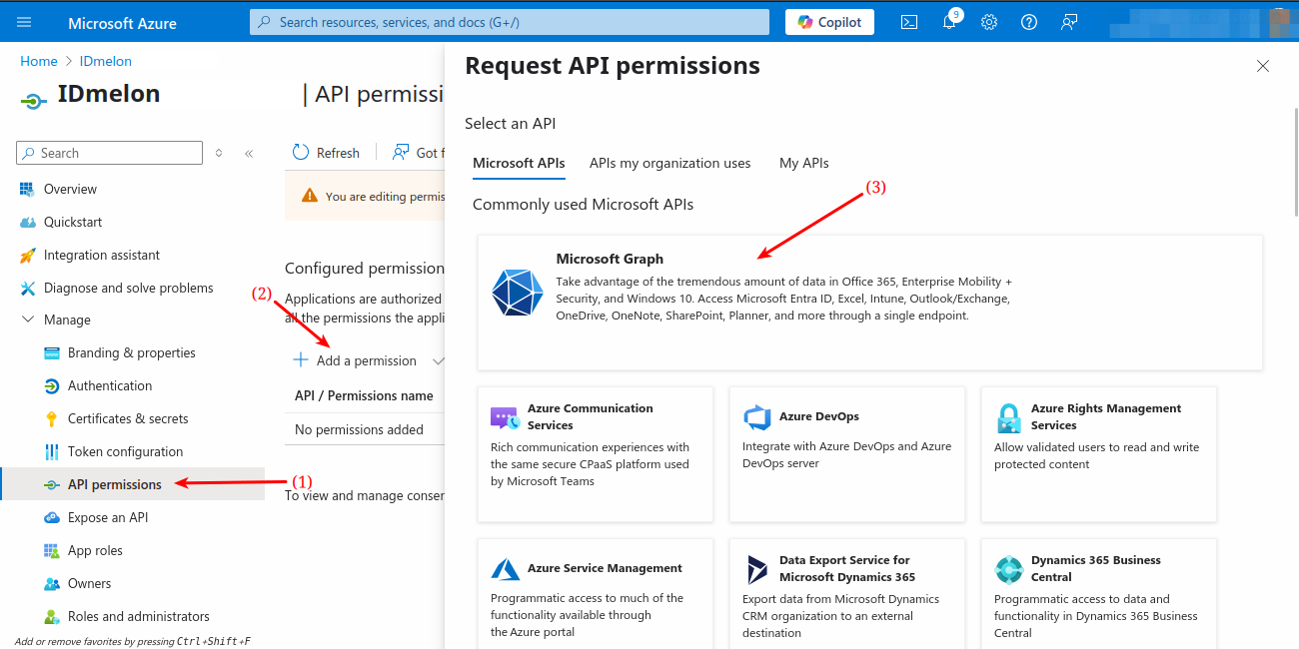Click the Owners people icon
Image resolution: width=1299 pixels, height=649 pixels.
point(51,583)
